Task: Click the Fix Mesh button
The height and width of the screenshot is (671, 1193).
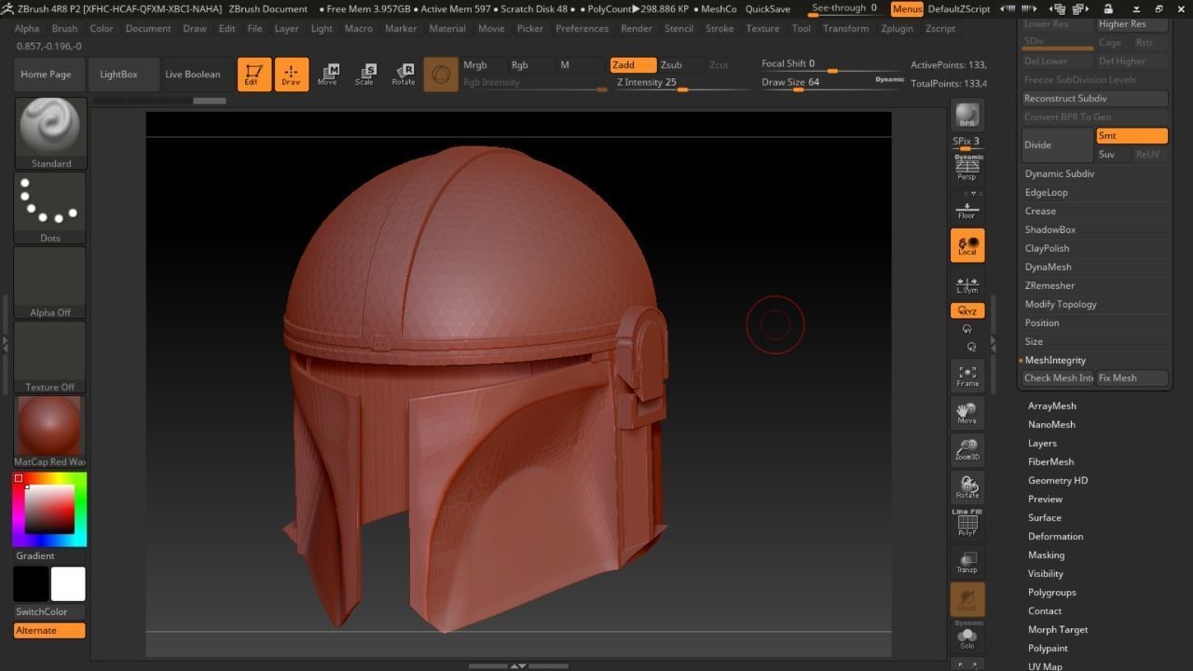Action: pos(1131,377)
